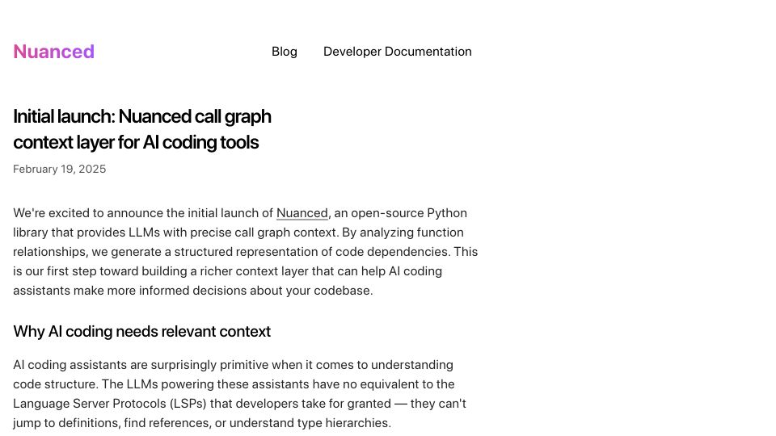The width and height of the screenshot is (776, 436).
Task: Click the article title "Initial launch: Nuanced call graph"
Action: click(142, 116)
